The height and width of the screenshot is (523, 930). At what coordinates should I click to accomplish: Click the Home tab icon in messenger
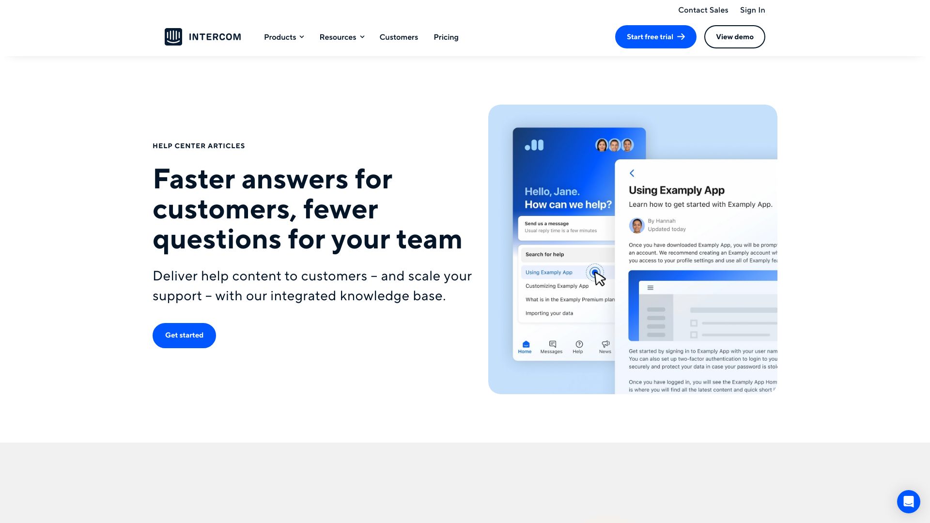(x=525, y=343)
